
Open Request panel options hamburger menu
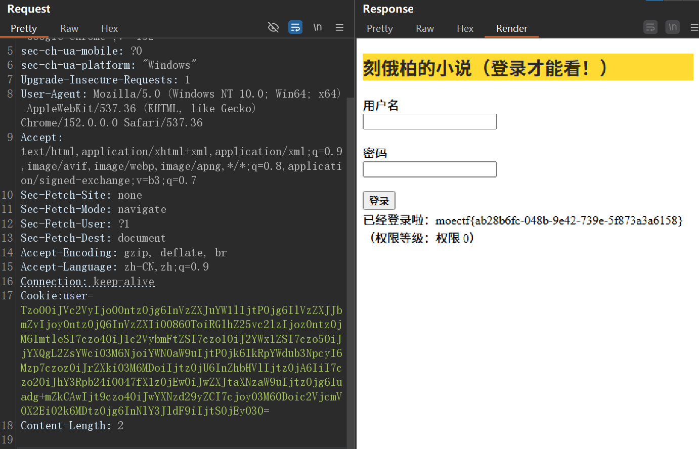click(x=339, y=27)
